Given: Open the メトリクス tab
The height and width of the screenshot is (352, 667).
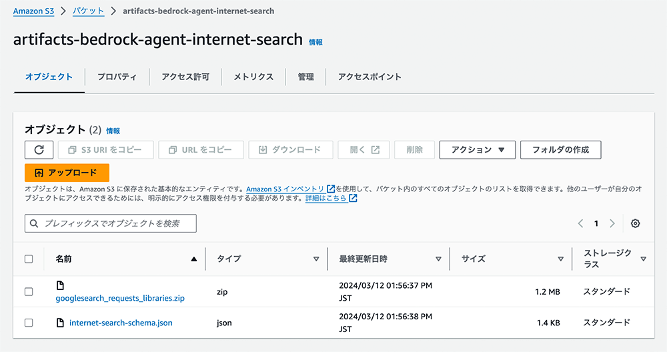Looking at the screenshot, I should 253,77.
